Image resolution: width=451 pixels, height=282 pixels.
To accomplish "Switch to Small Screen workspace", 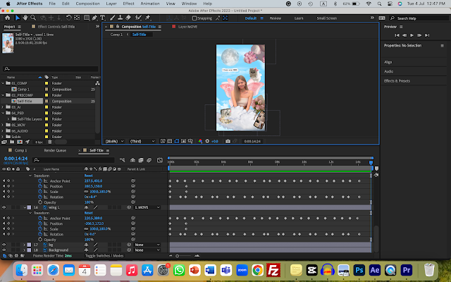I will (x=326, y=18).
